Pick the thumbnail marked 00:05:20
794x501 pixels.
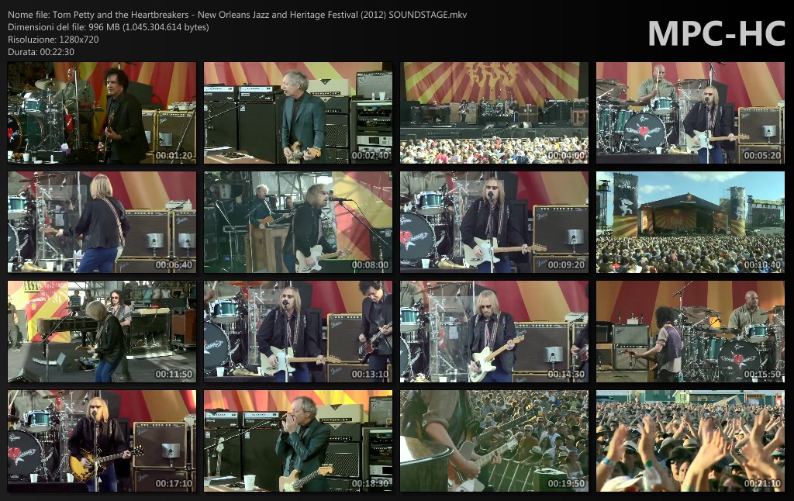tap(690, 113)
